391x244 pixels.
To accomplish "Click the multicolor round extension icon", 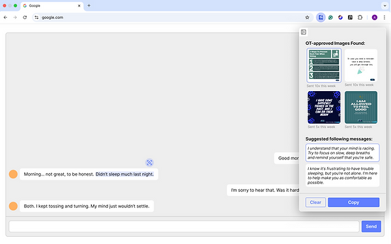I will [340, 18].
